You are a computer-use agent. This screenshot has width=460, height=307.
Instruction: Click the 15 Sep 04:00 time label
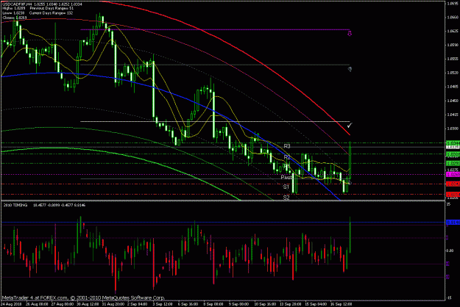(316, 304)
